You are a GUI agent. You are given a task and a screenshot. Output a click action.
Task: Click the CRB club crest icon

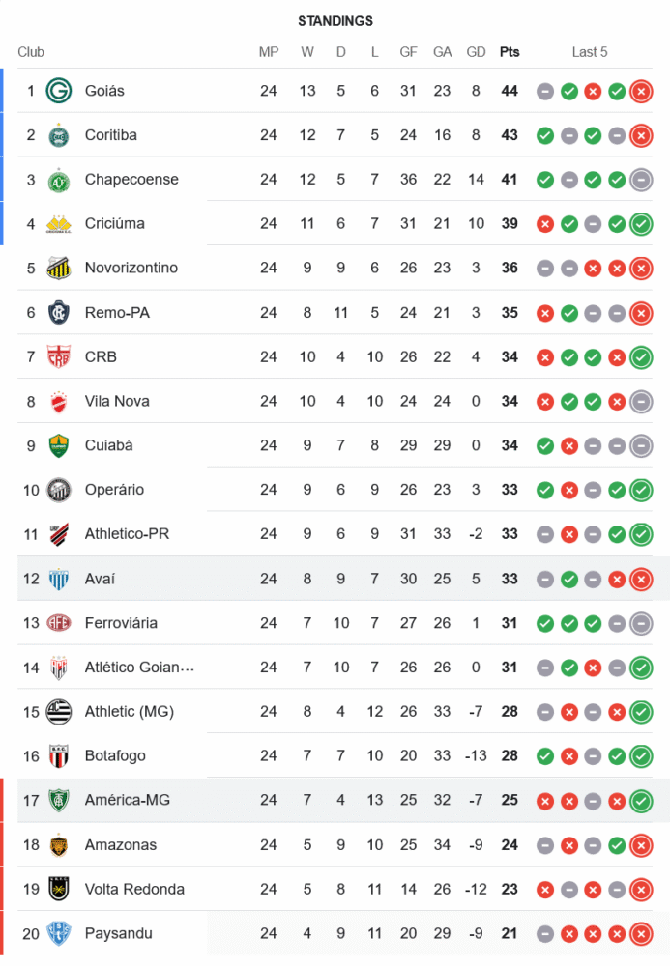(x=59, y=357)
